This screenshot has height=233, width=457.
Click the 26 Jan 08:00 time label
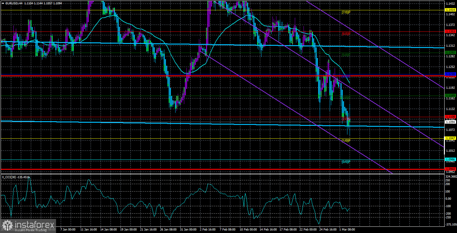point(168,229)
